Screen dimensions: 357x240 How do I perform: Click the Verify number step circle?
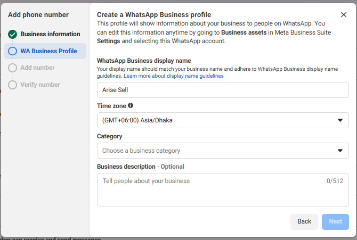pos(13,85)
